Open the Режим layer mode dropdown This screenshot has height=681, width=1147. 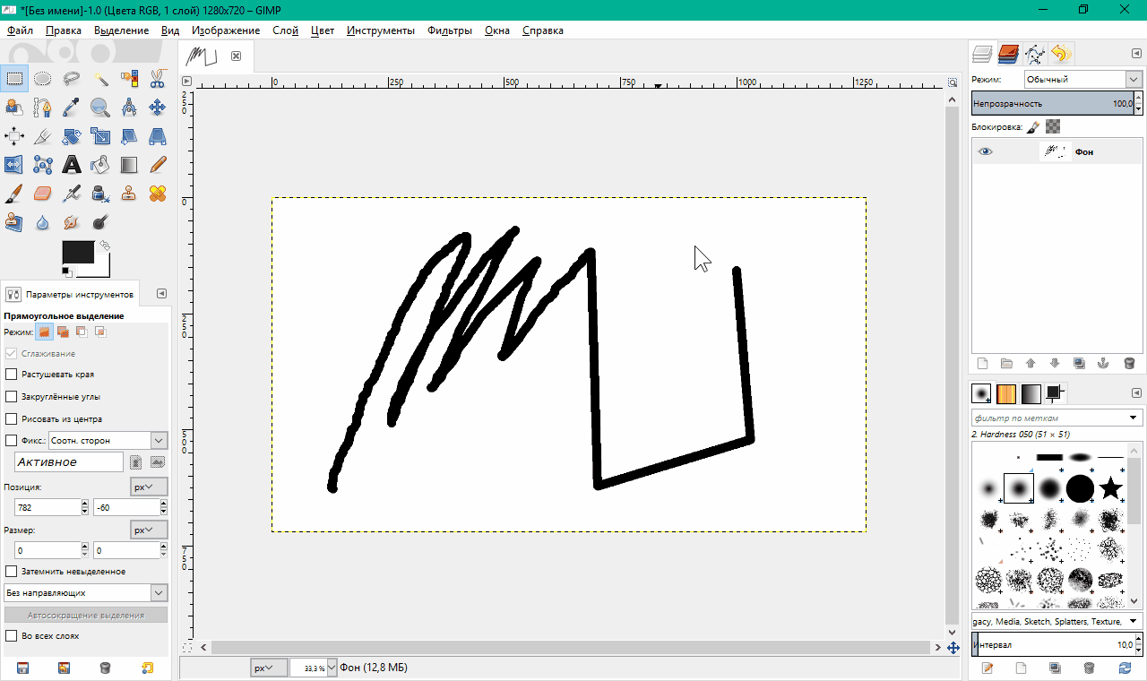point(1083,80)
